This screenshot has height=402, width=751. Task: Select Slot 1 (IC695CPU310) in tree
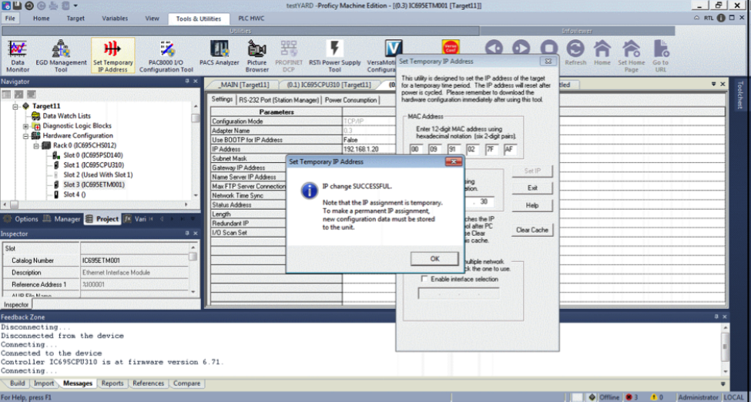coord(94,165)
